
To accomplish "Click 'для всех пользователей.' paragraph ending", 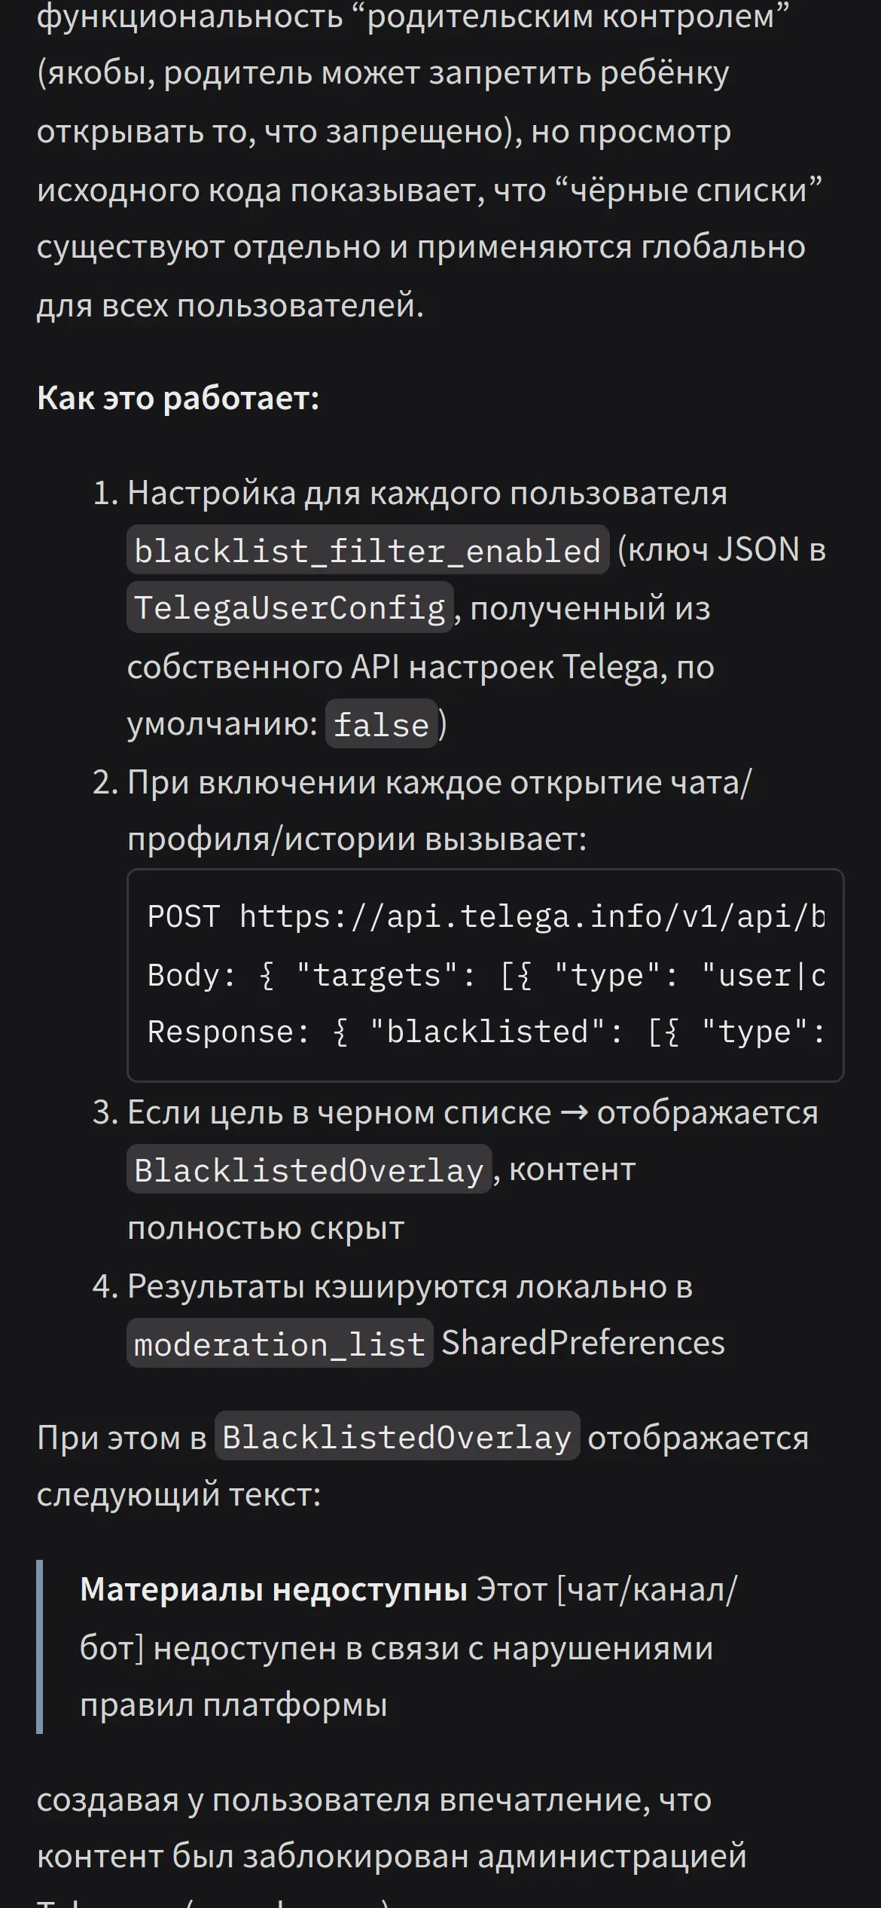I will (x=230, y=304).
